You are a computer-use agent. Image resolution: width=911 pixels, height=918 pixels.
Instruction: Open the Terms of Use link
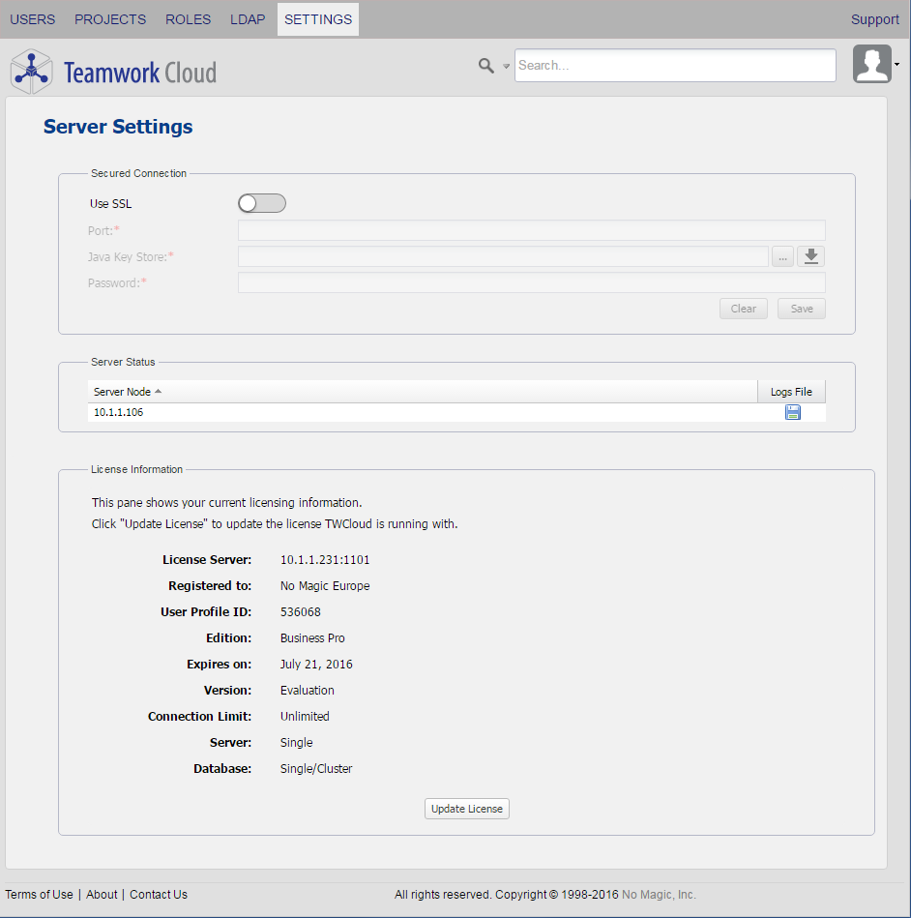point(40,895)
